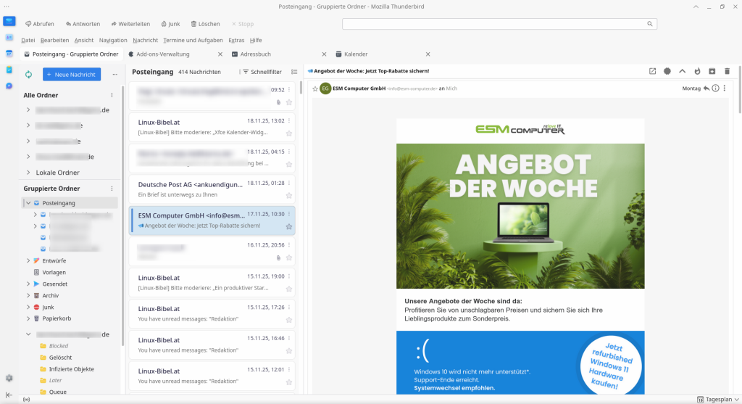742x404 pixels.
Task: Click the reply arrow next to Montag
Action: pos(706,88)
